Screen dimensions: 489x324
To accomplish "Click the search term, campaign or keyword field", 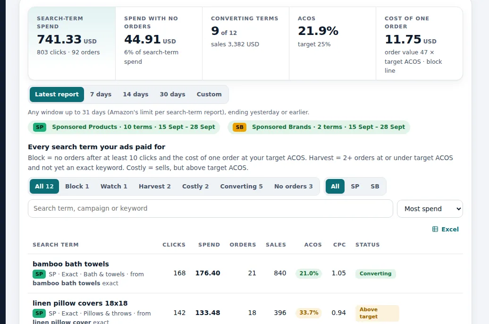I will pyautogui.click(x=210, y=208).
